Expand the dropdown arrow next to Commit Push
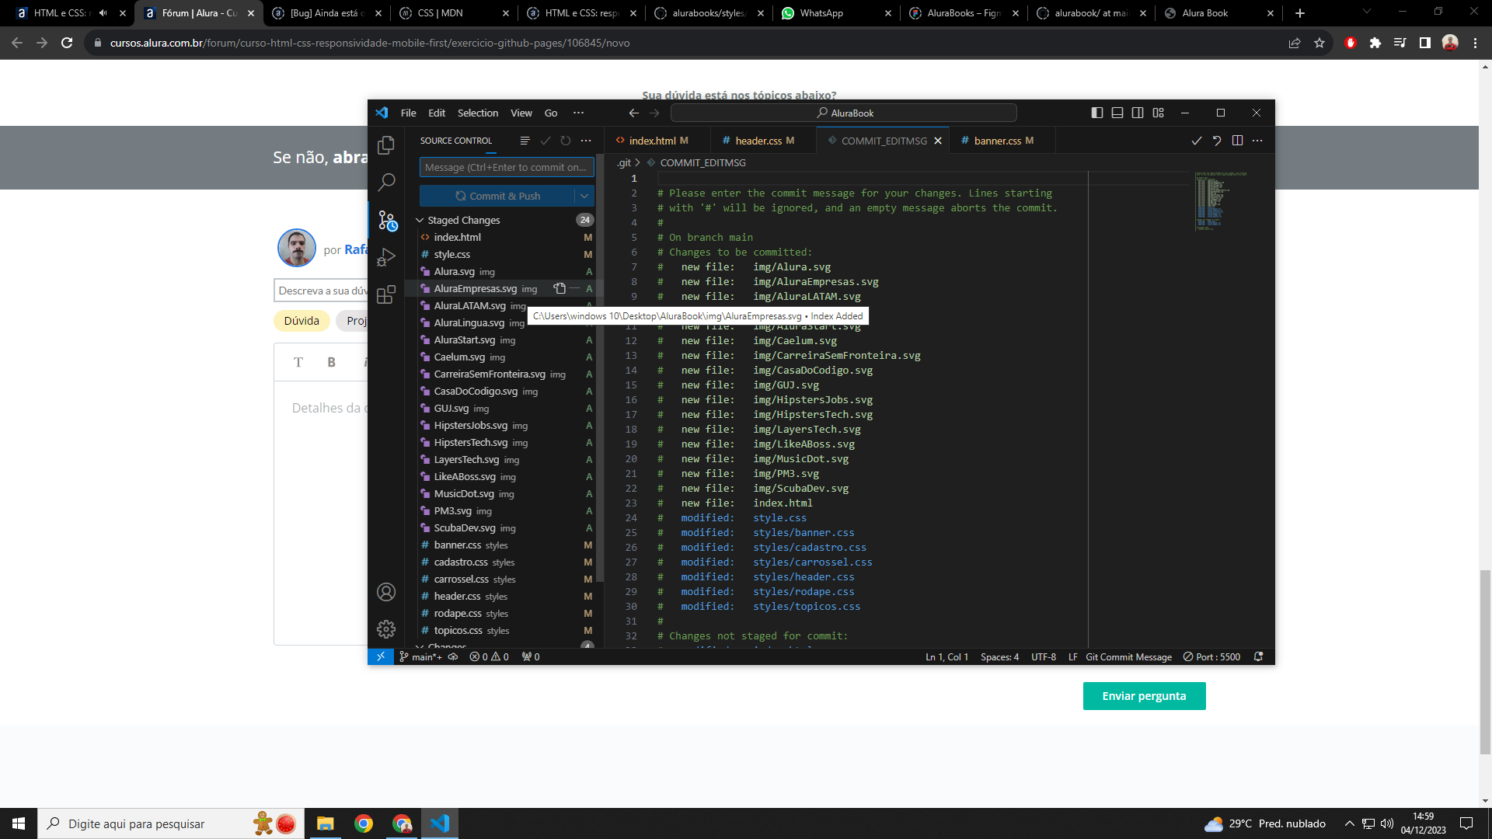The height and width of the screenshot is (839, 1492). pos(584,196)
